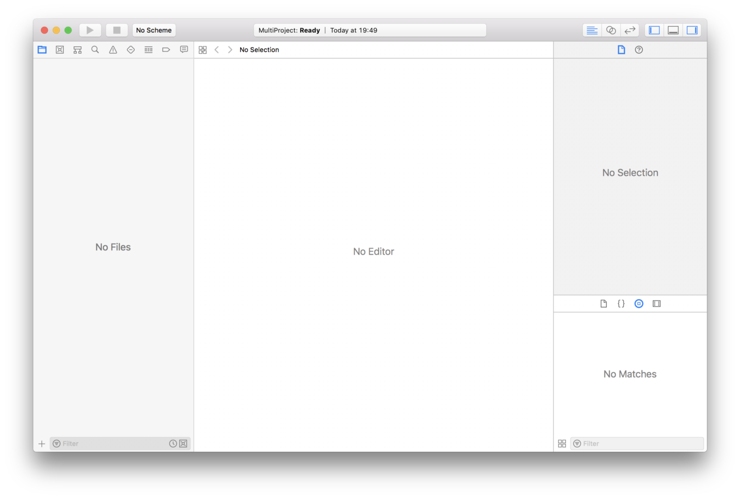Open the Find navigator magnifier icon
This screenshot has height=499, width=740.
(95, 49)
